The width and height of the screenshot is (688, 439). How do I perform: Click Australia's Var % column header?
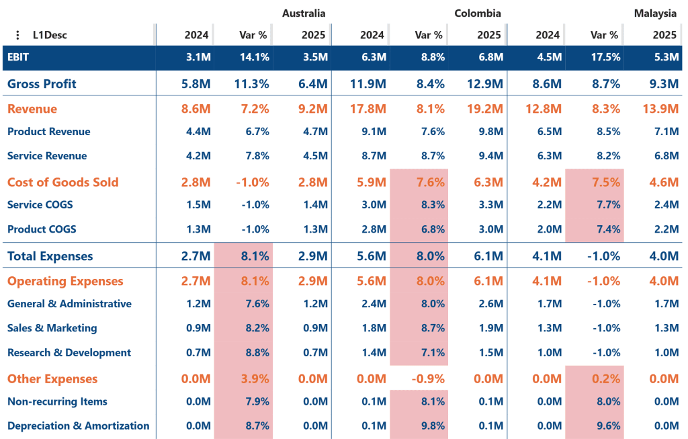point(253,35)
